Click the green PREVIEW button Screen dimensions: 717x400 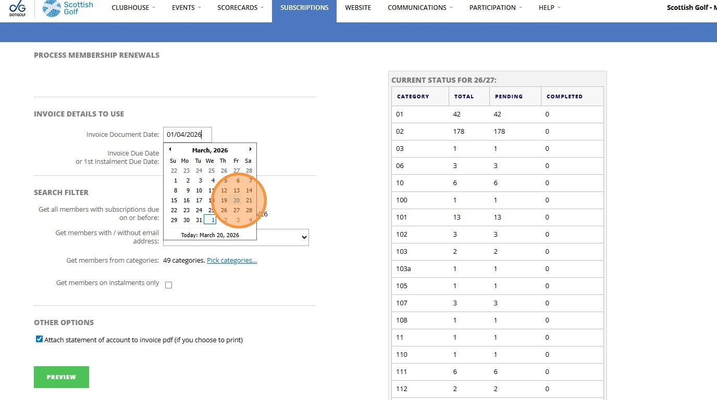(61, 377)
